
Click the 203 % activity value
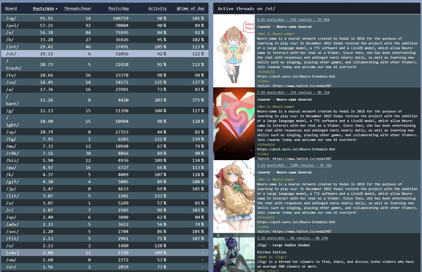pyautogui.click(x=160, y=100)
